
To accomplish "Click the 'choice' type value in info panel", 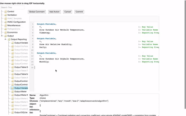I will (42, 98).
